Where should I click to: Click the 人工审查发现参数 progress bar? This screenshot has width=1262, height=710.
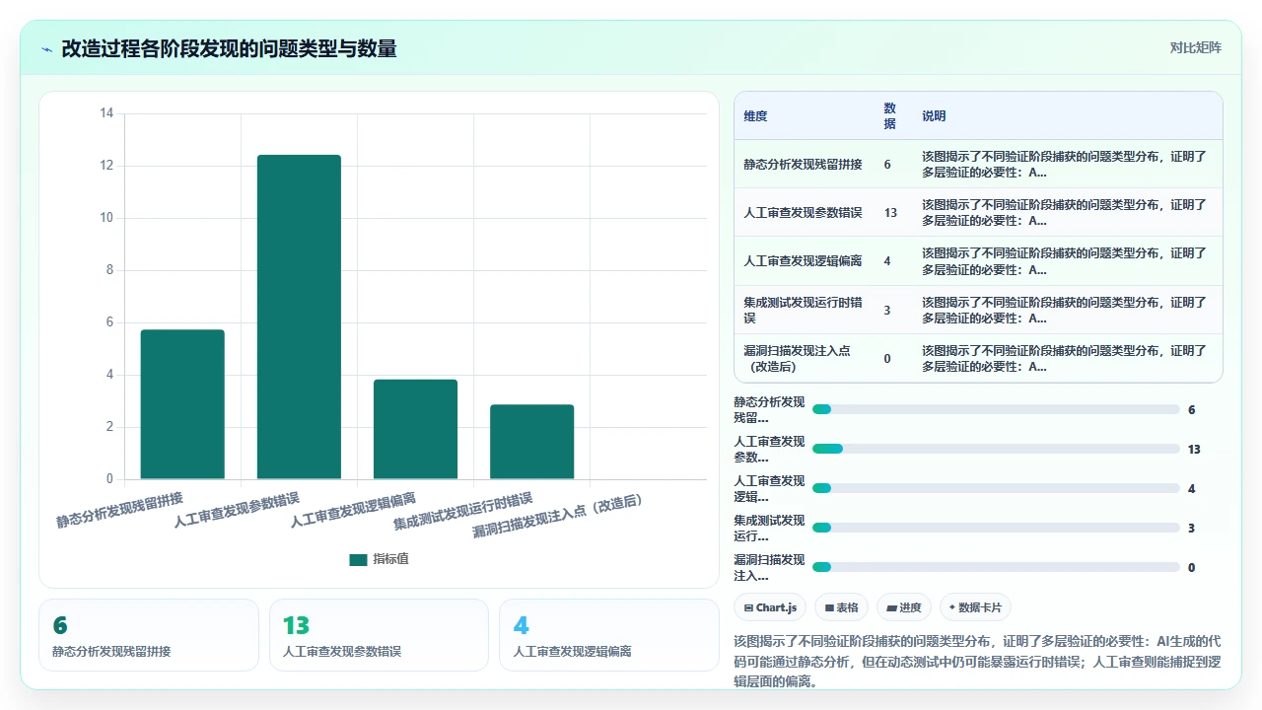(996, 449)
